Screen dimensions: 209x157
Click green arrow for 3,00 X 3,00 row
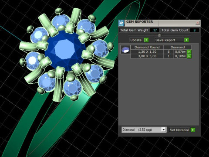pyautogui.click(x=189, y=56)
